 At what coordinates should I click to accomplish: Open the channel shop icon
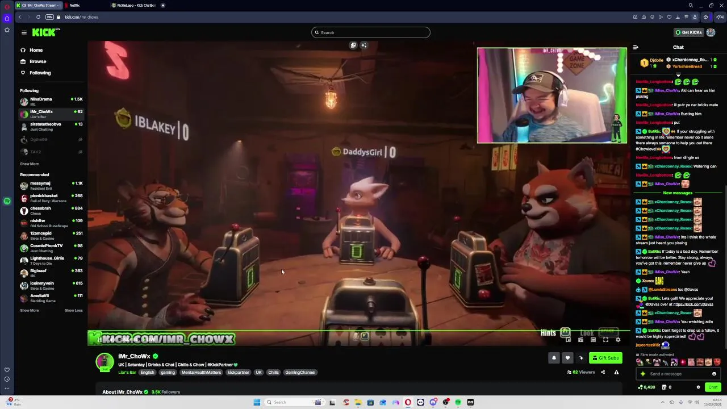(x=665, y=387)
